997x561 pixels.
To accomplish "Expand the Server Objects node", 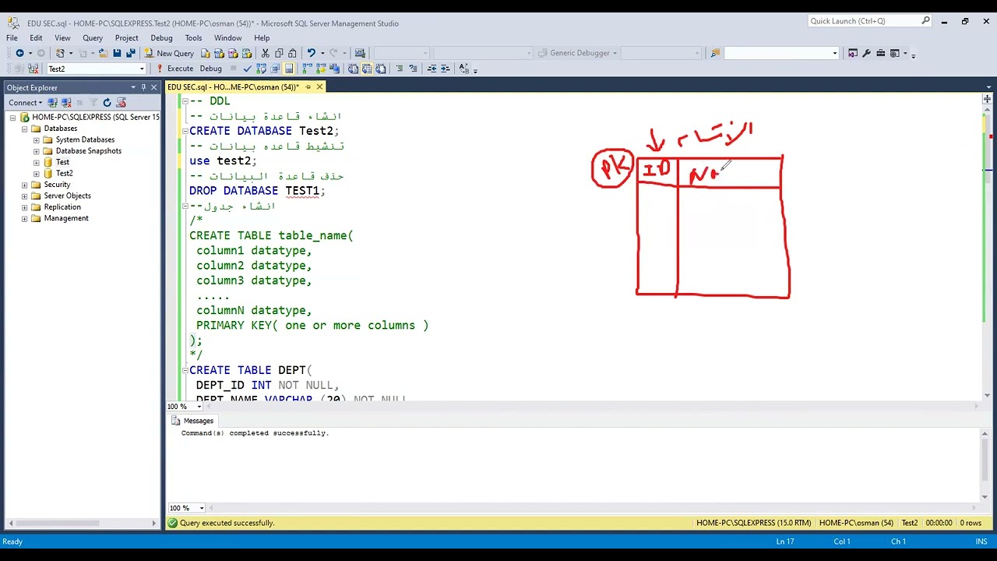I will pyautogui.click(x=25, y=196).
